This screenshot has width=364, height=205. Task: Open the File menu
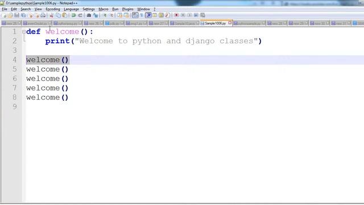tap(5, 9)
